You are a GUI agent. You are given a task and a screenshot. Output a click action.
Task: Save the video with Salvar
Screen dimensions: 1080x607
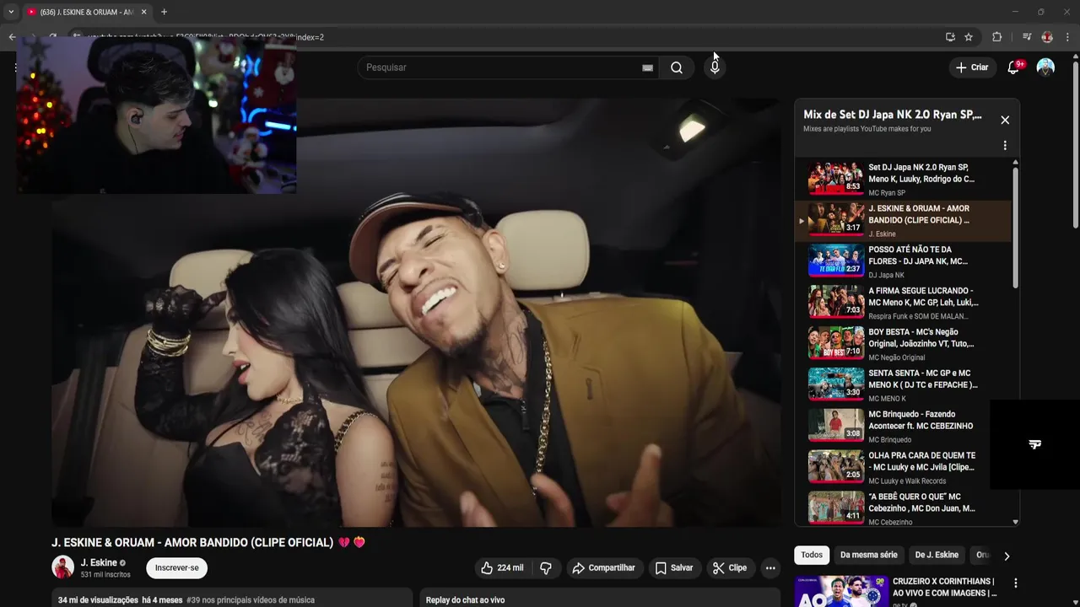click(x=674, y=568)
